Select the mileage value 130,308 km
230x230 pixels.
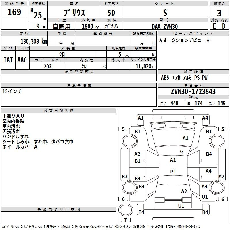tap(33, 41)
